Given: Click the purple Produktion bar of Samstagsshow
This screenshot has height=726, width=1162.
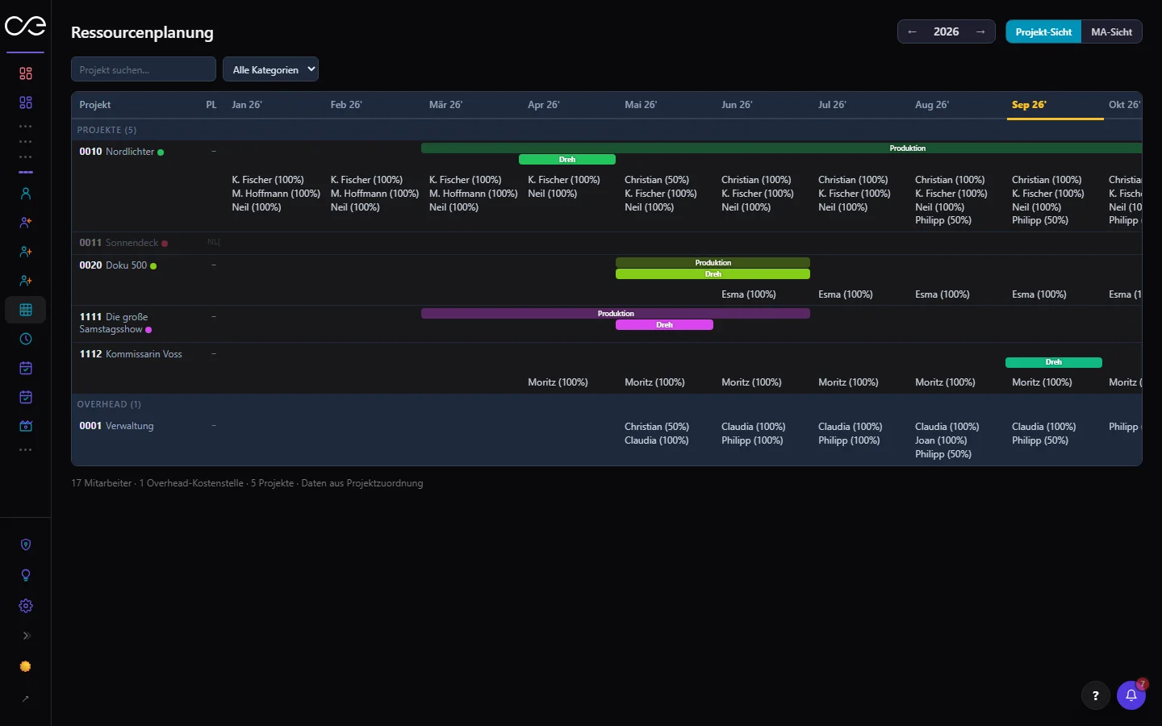Looking at the screenshot, I should pos(616,313).
